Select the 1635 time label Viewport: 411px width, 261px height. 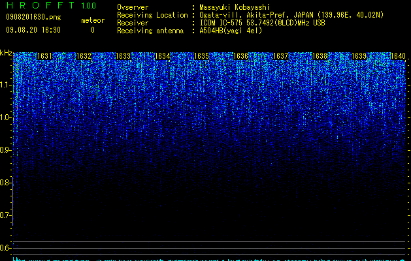pyautogui.click(x=201, y=56)
